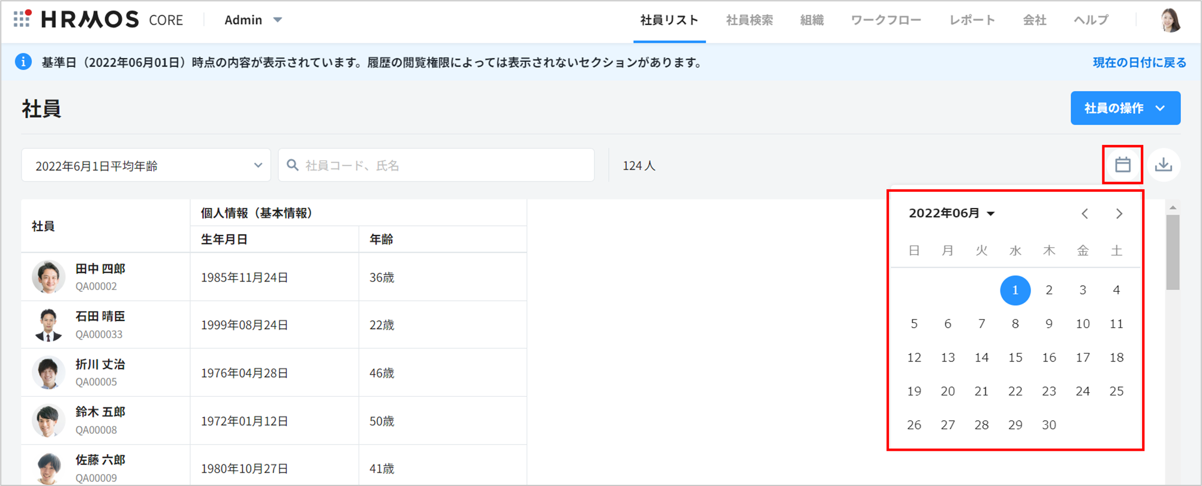
Task: Click the calendar date picker icon
Action: click(x=1122, y=165)
